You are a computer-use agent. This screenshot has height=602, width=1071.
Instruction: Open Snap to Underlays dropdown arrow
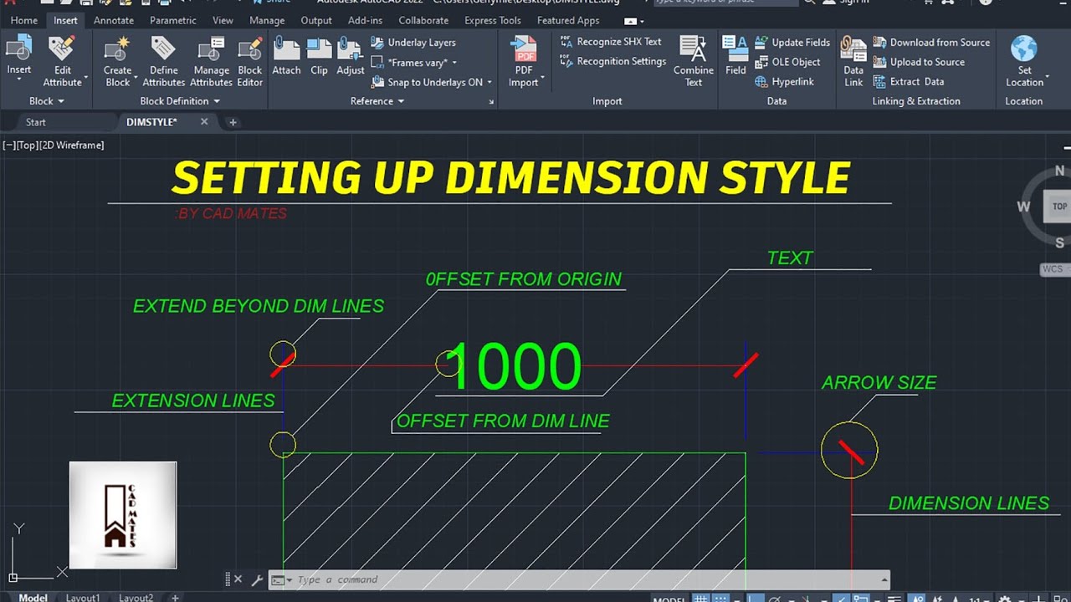click(489, 83)
